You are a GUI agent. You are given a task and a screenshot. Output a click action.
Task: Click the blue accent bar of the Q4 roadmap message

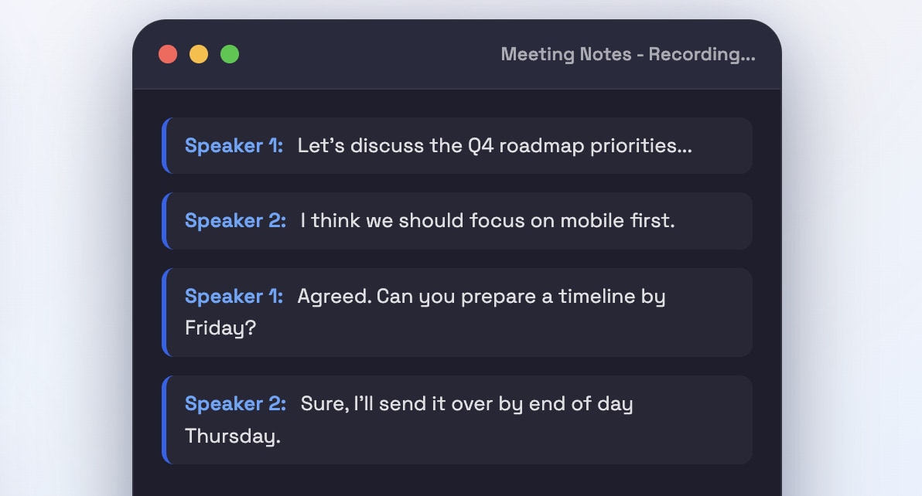tap(166, 145)
